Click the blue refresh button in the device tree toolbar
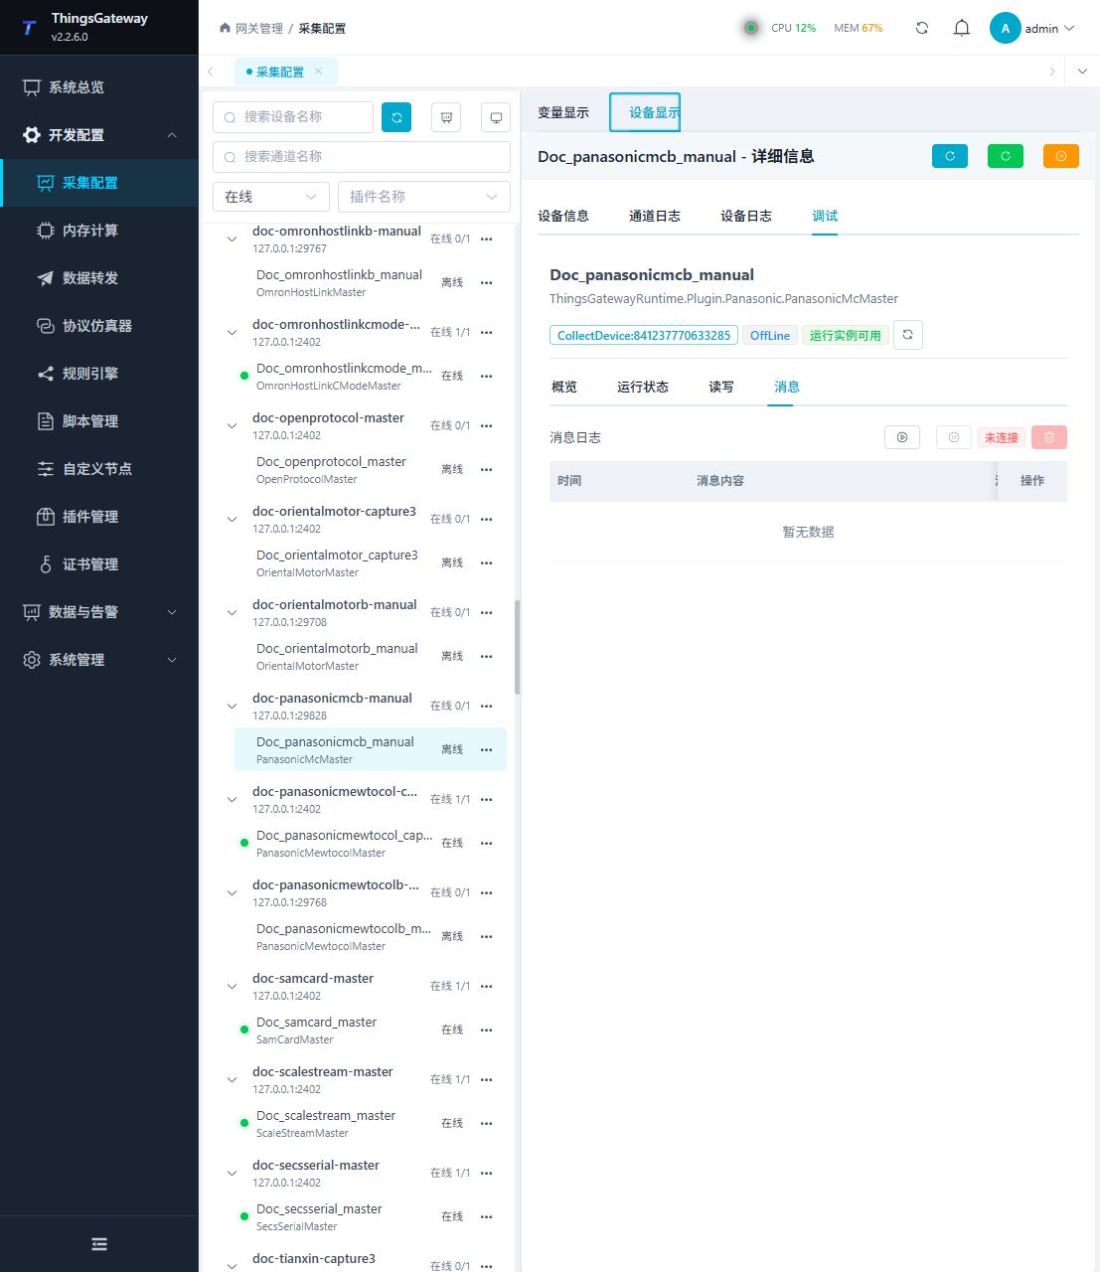This screenshot has width=1100, height=1272. click(x=396, y=117)
